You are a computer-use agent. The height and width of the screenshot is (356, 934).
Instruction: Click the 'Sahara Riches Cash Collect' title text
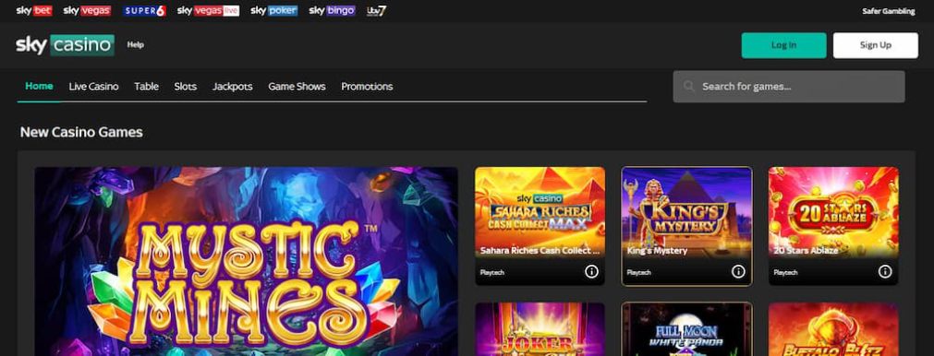pos(540,251)
